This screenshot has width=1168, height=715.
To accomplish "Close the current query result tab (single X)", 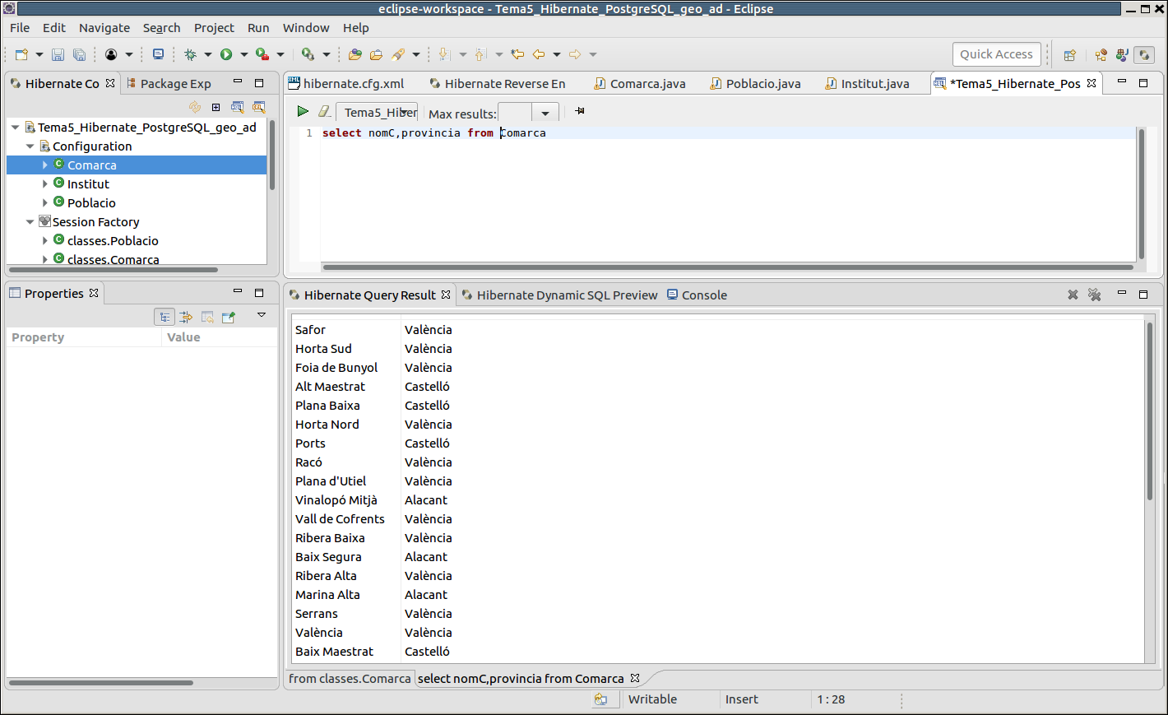I will coord(1073,295).
